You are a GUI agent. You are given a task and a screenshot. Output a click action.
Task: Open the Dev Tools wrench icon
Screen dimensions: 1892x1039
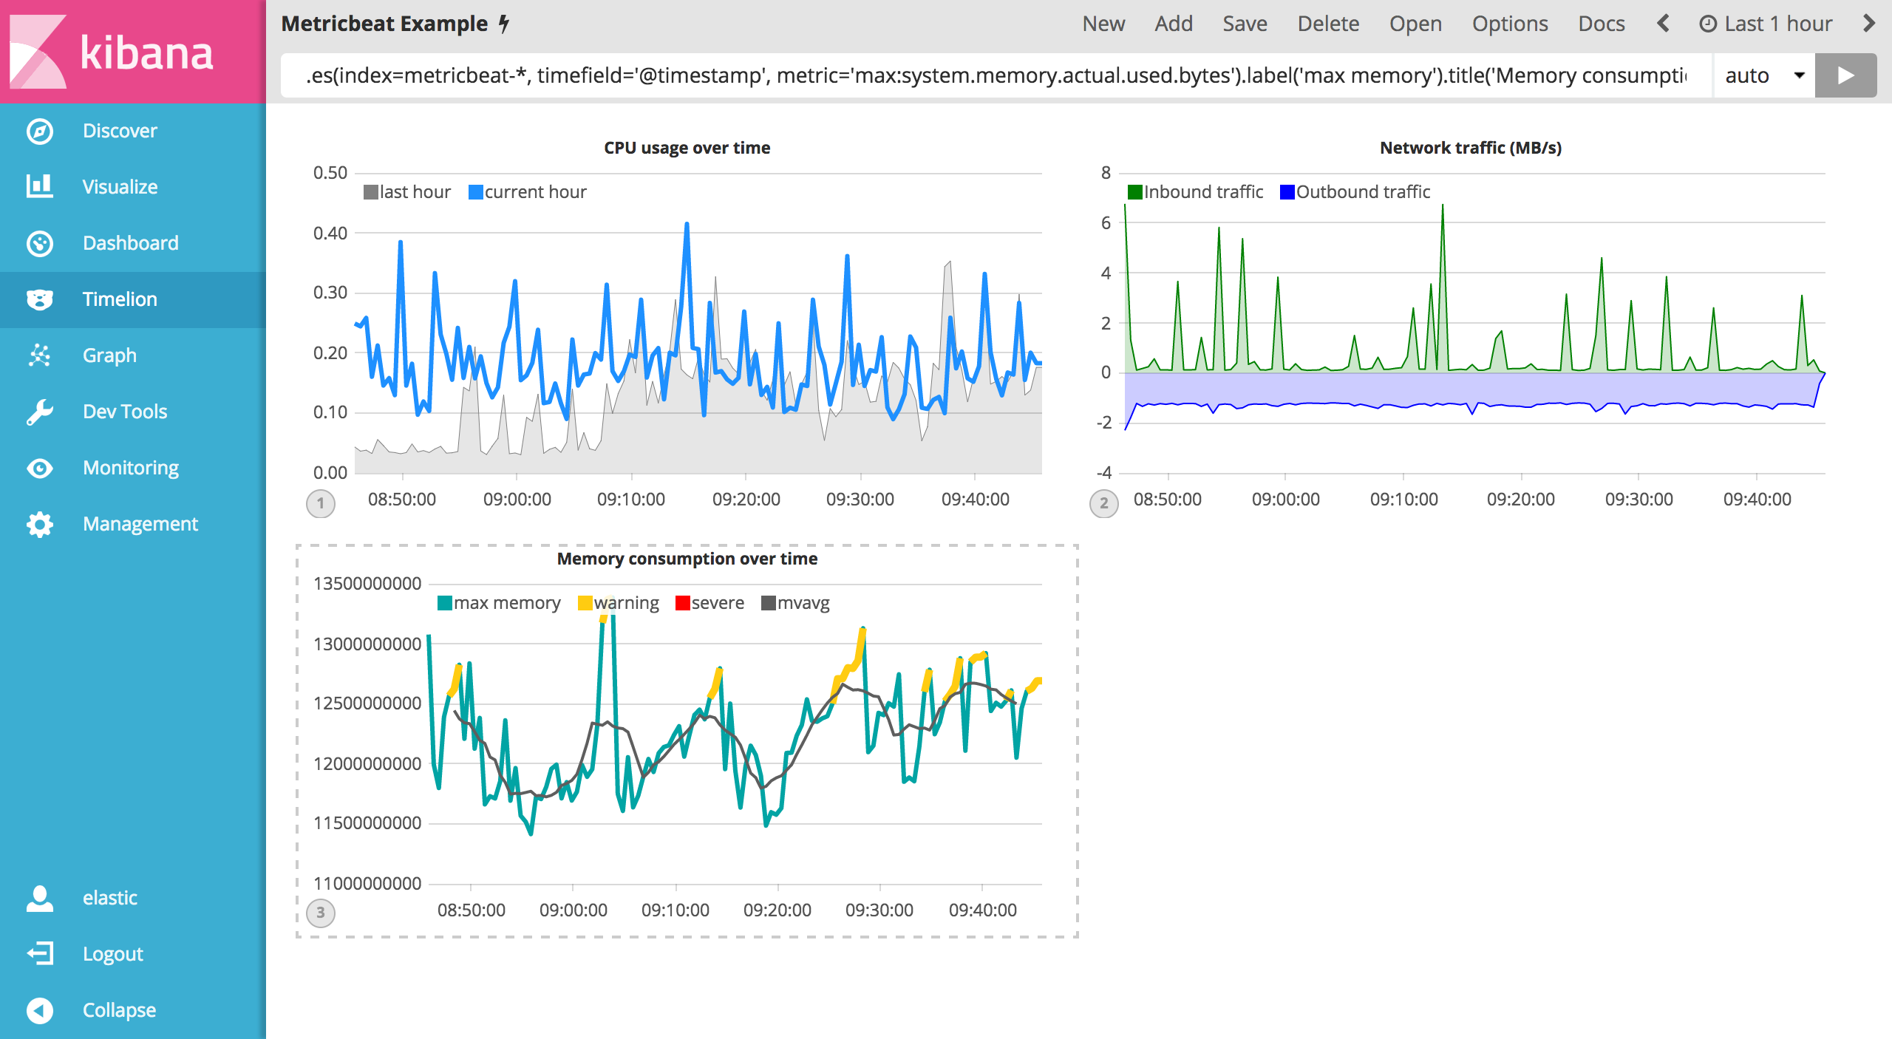[x=40, y=412]
